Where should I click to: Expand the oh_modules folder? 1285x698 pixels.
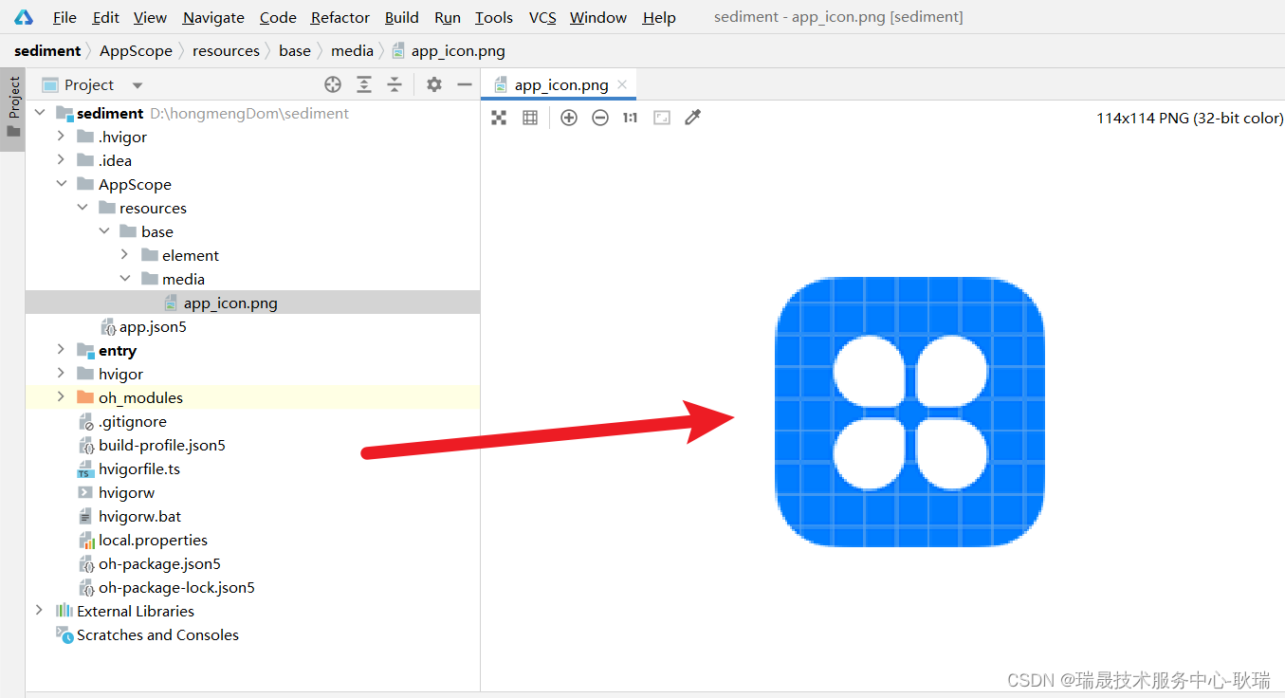62,397
